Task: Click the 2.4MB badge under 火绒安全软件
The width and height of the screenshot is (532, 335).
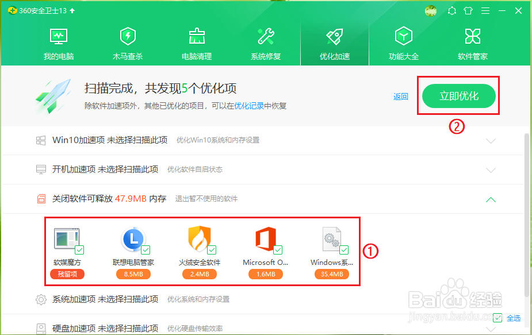Action: point(200,274)
